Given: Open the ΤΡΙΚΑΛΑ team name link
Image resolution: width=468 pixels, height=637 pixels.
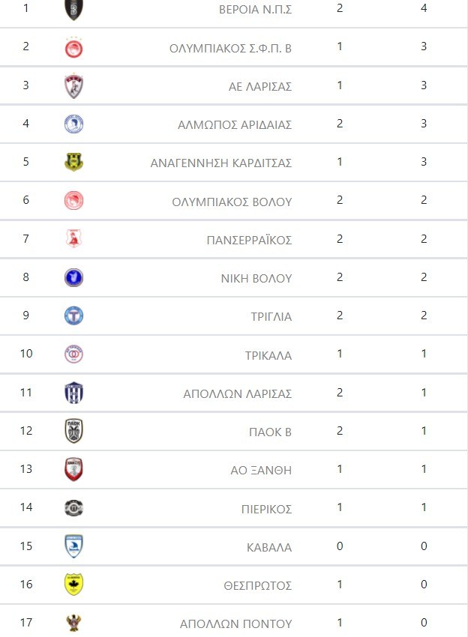Looking at the screenshot, I should (268, 355).
